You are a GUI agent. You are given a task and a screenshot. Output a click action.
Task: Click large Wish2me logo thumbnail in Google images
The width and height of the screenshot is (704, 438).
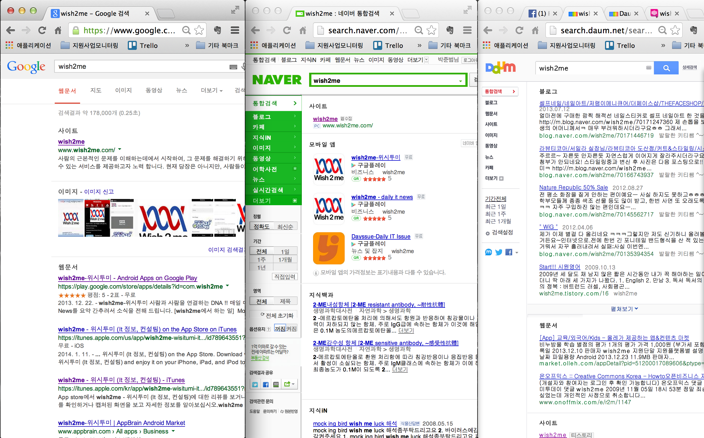point(163,218)
